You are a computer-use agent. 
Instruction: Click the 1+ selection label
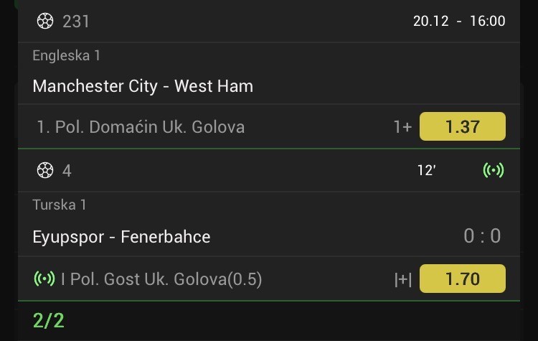[x=402, y=127]
